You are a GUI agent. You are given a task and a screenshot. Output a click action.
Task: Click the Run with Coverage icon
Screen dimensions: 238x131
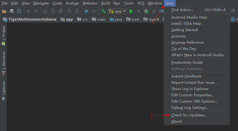(x=154, y=11)
